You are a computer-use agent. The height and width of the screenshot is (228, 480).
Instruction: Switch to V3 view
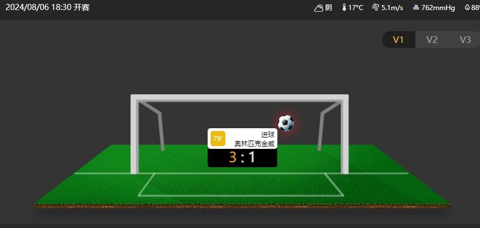(x=465, y=40)
